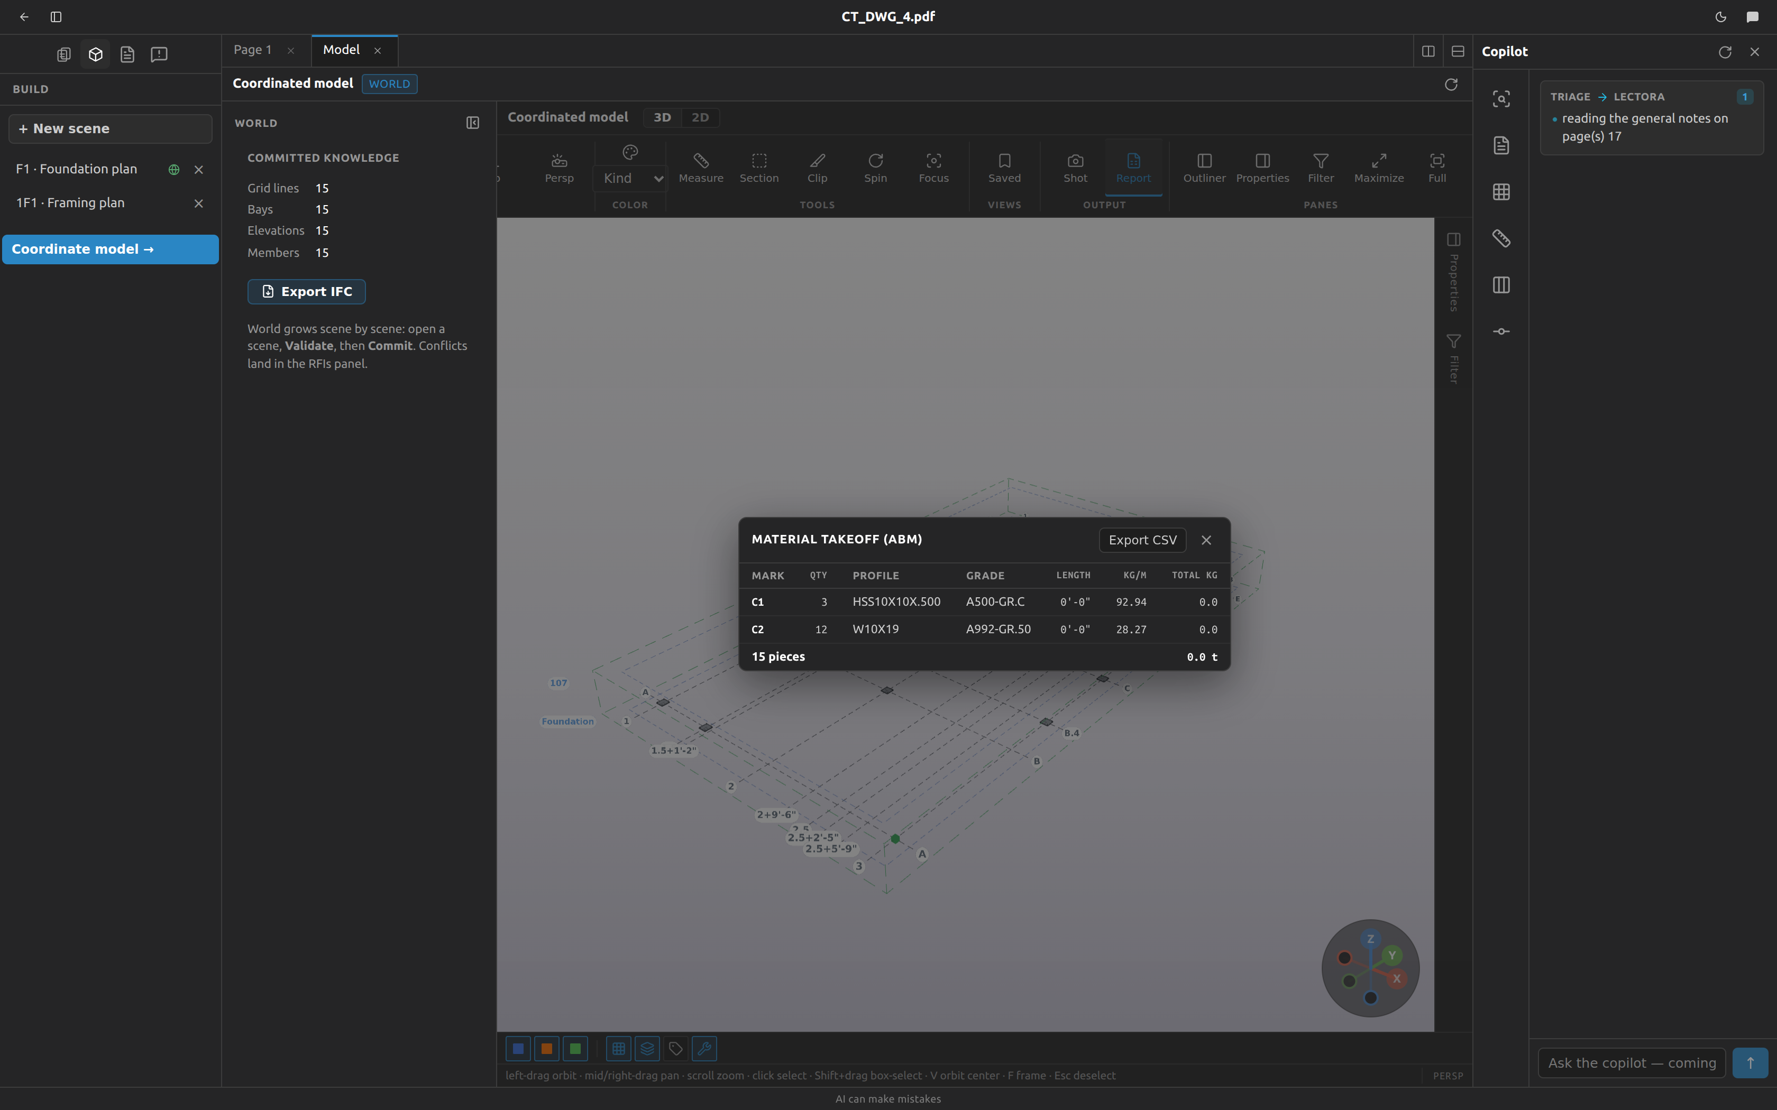
Task: Remove the 1F1 Framing plan scene
Action: click(x=198, y=203)
